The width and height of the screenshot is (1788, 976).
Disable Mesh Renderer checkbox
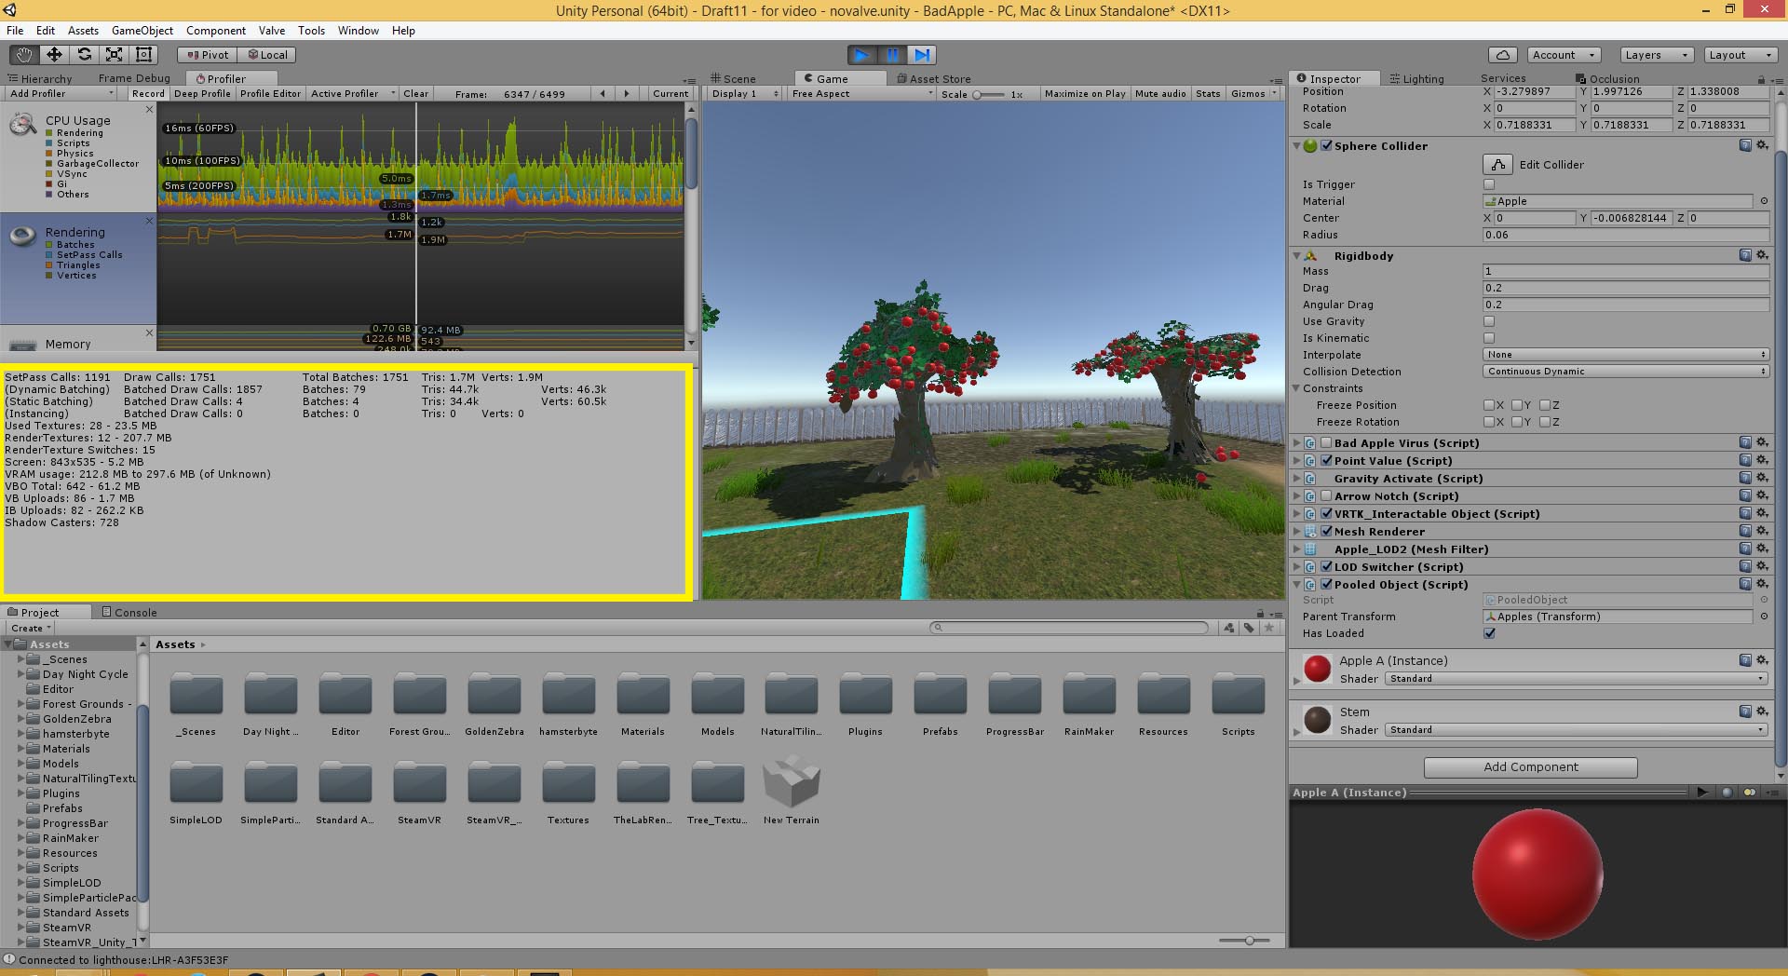click(x=1327, y=531)
